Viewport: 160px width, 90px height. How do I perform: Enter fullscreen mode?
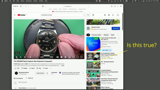(81, 57)
